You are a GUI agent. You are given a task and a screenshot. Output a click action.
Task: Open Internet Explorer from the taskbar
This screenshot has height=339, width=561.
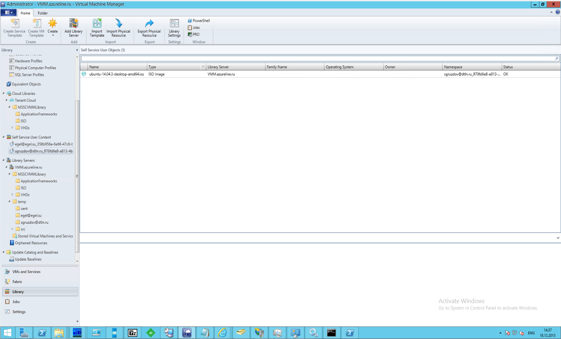coord(222,333)
